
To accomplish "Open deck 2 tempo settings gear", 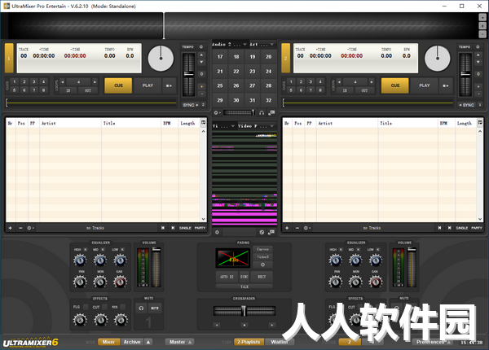I will pos(478,46).
